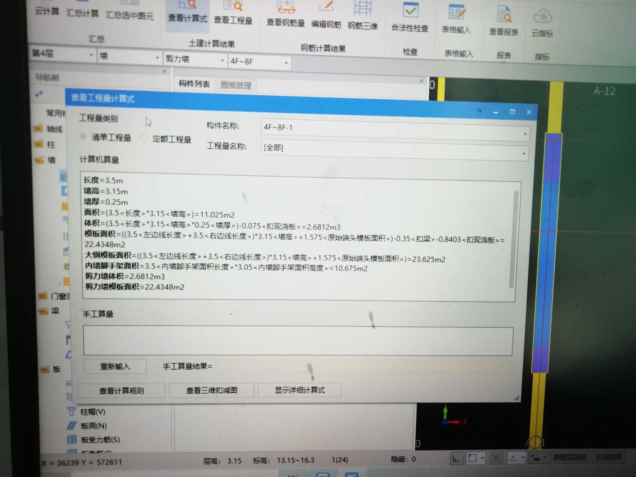The height and width of the screenshot is (477, 636).
Task: Click the 标高 13.15~16.3 status entry
Action: 284,460
